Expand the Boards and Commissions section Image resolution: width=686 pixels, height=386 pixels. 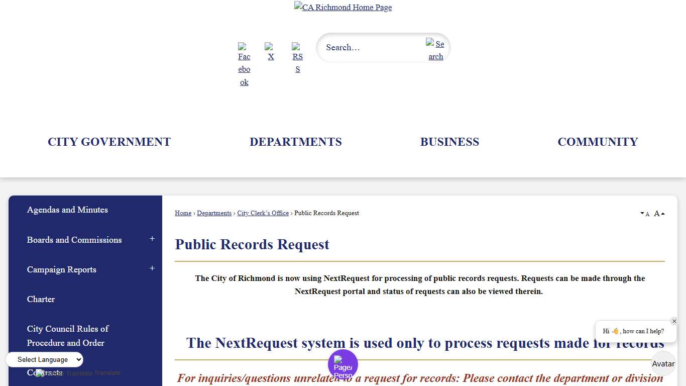click(152, 239)
